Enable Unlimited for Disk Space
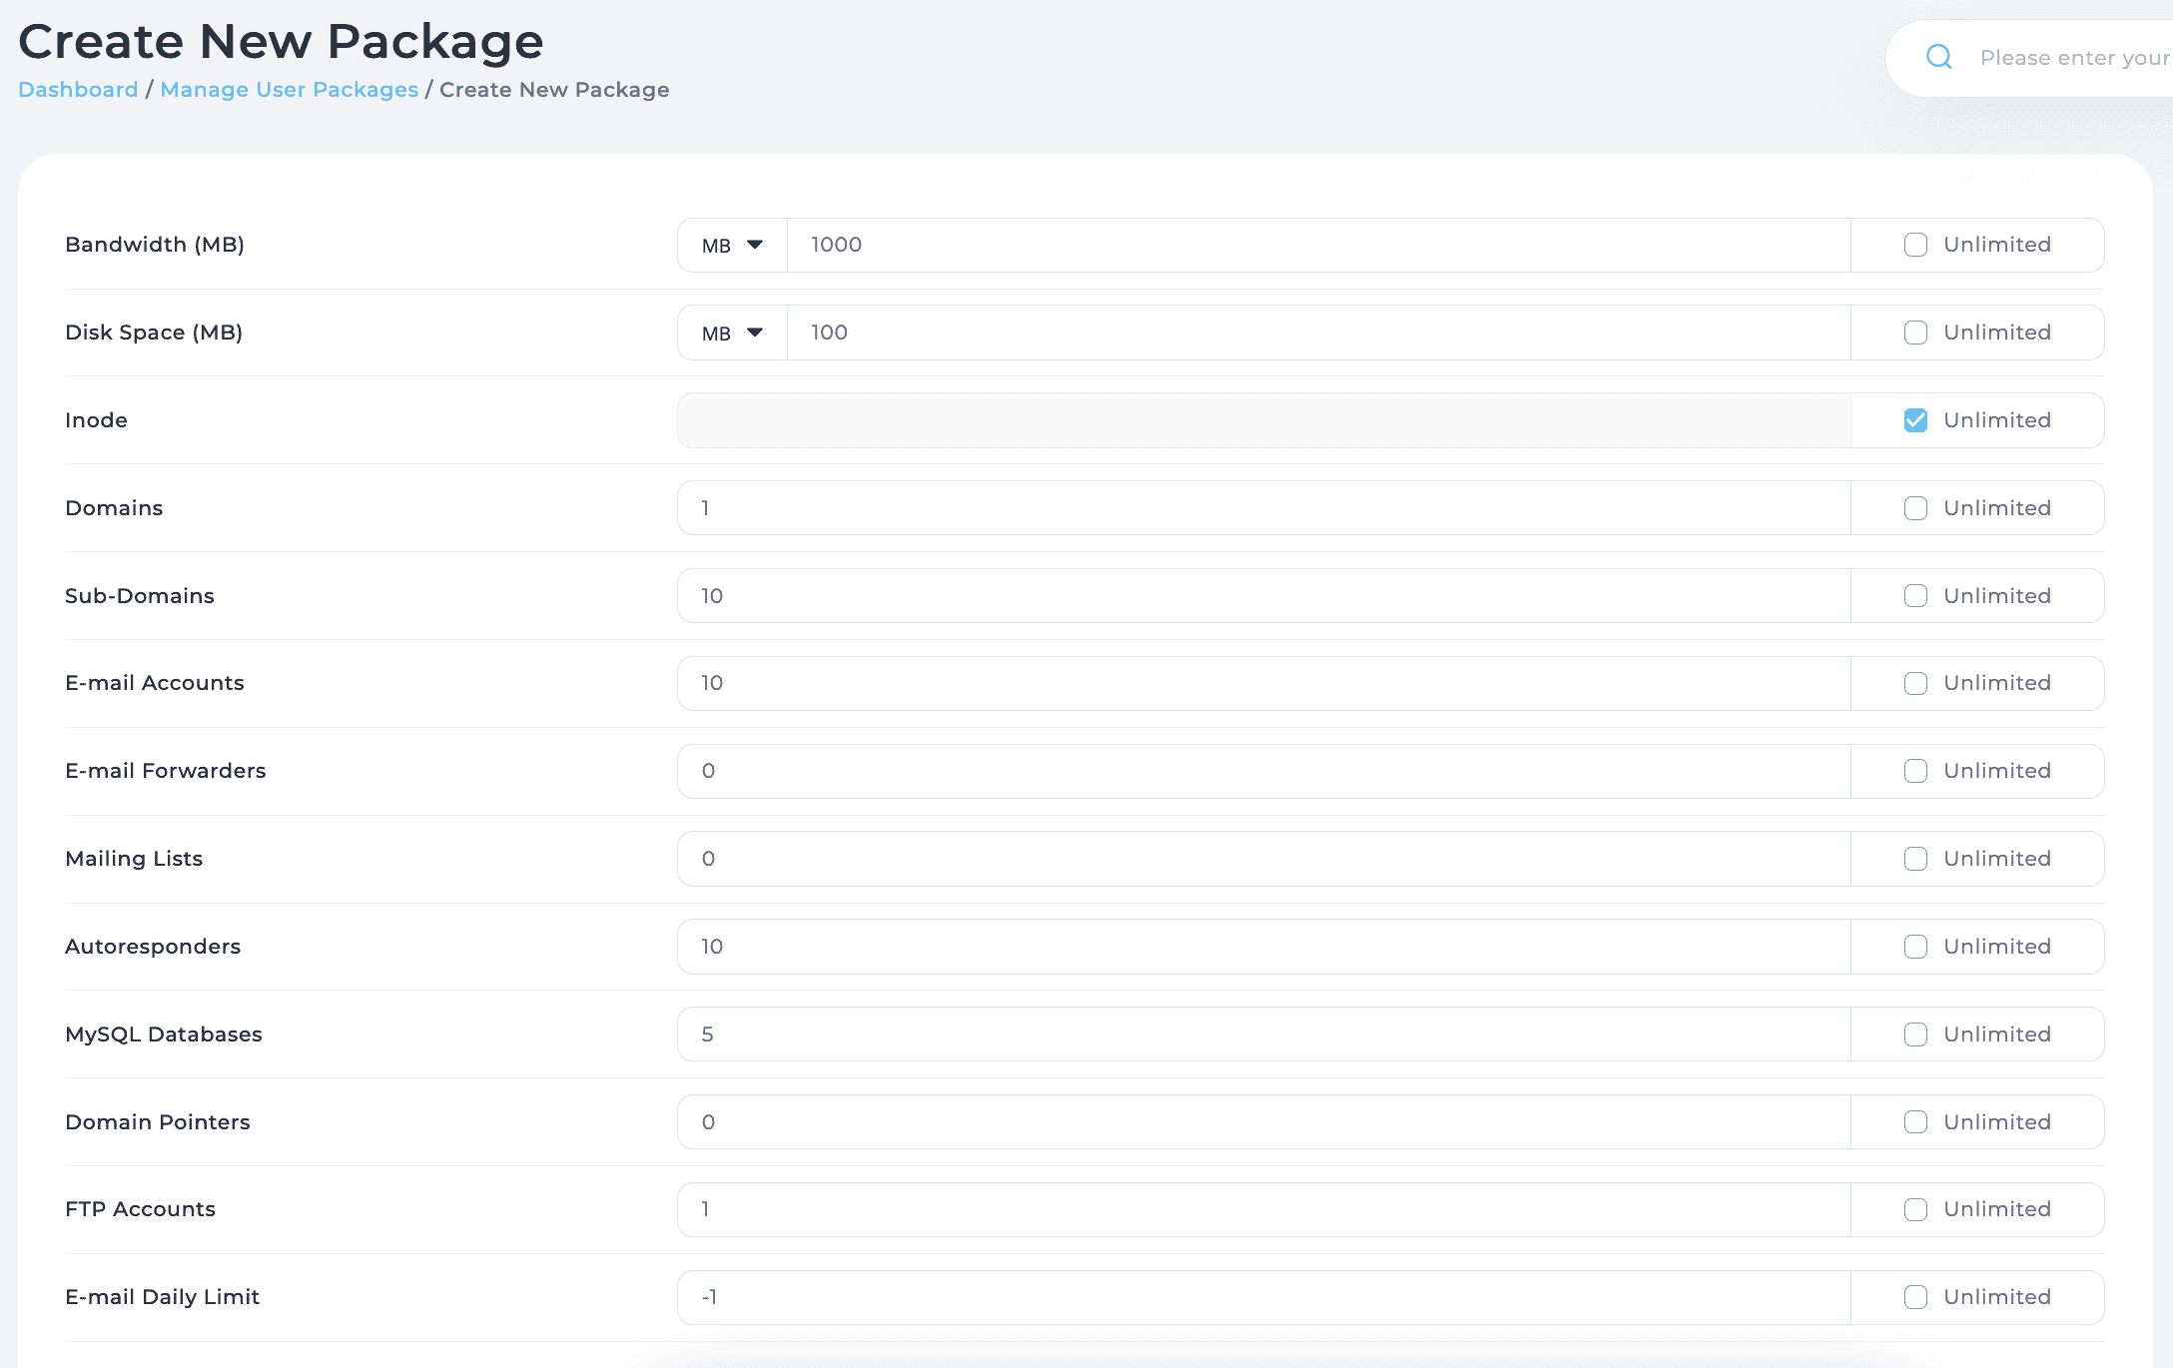2173x1368 pixels. click(1915, 334)
